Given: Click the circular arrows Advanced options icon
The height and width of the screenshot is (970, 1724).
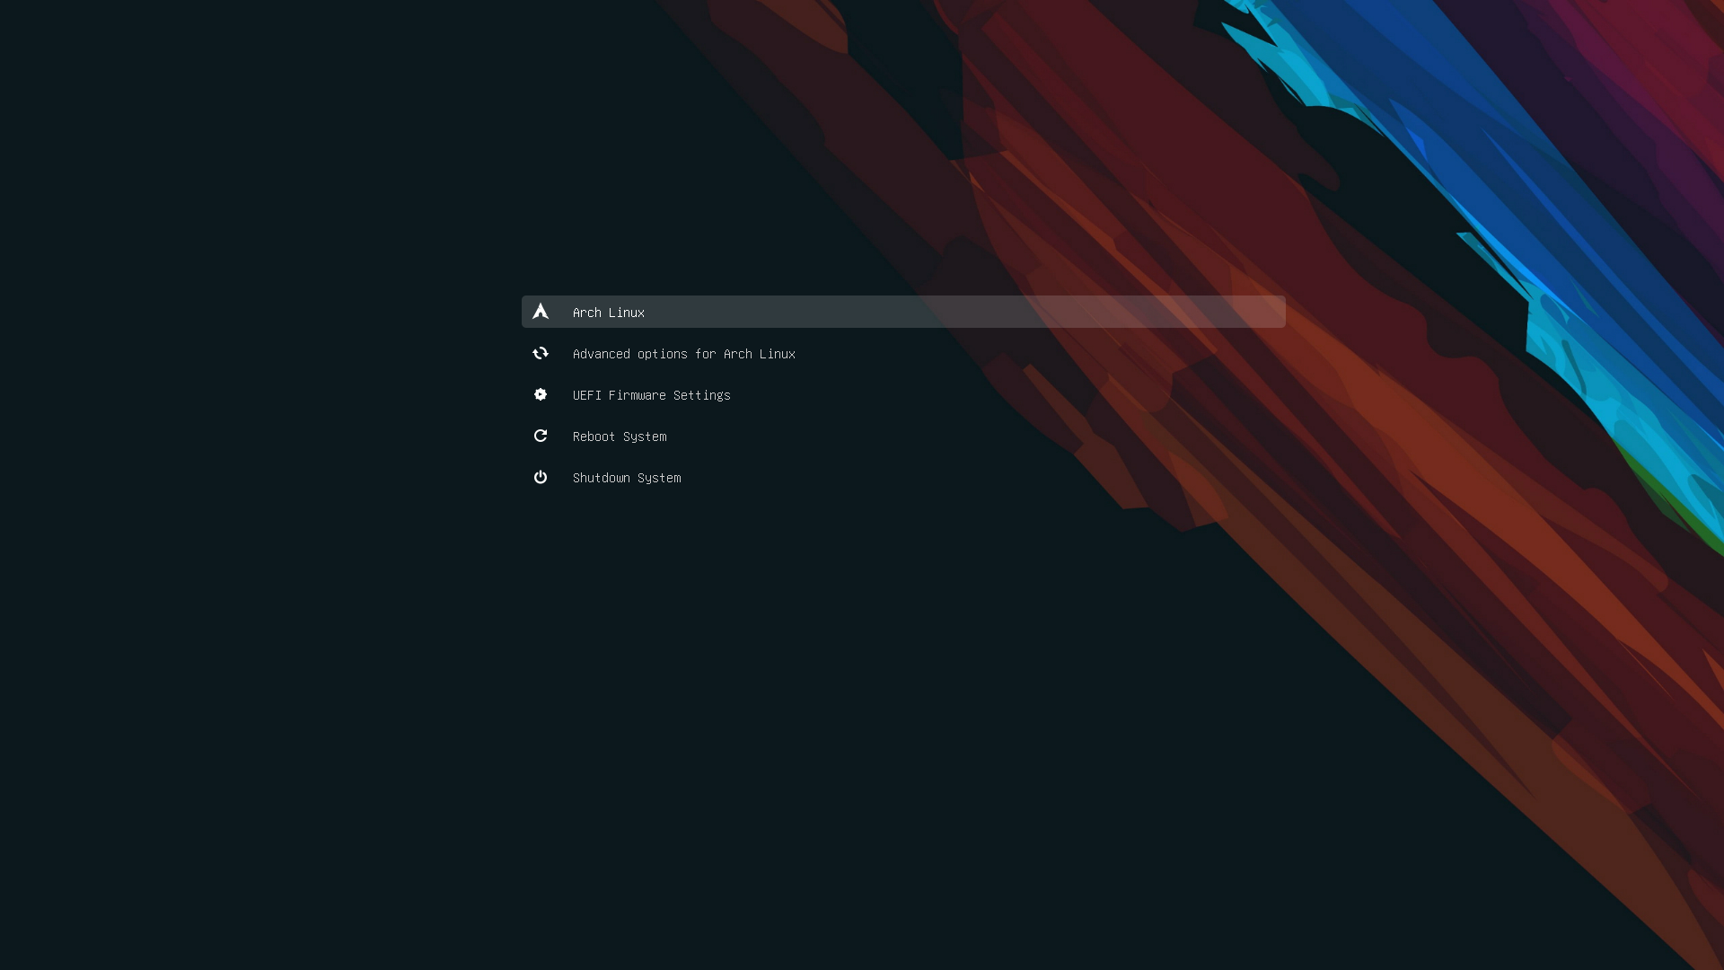Looking at the screenshot, I should 541,353.
